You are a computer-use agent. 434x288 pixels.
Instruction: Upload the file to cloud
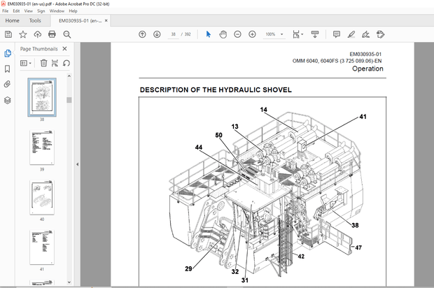click(x=37, y=34)
